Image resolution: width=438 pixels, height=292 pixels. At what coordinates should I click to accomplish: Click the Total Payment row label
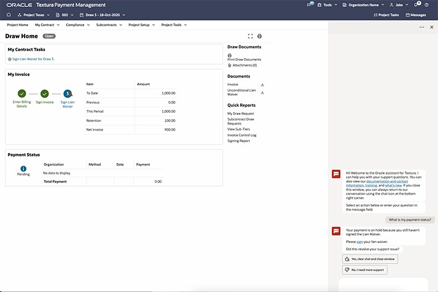(x=55, y=182)
